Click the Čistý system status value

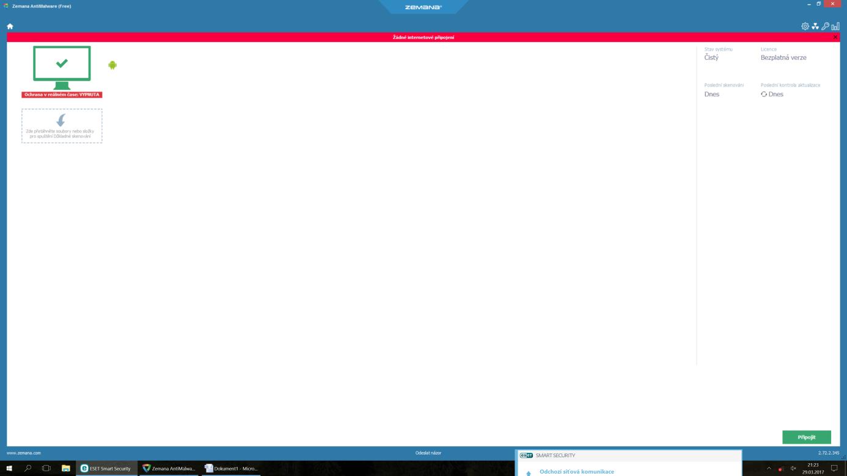(x=711, y=57)
